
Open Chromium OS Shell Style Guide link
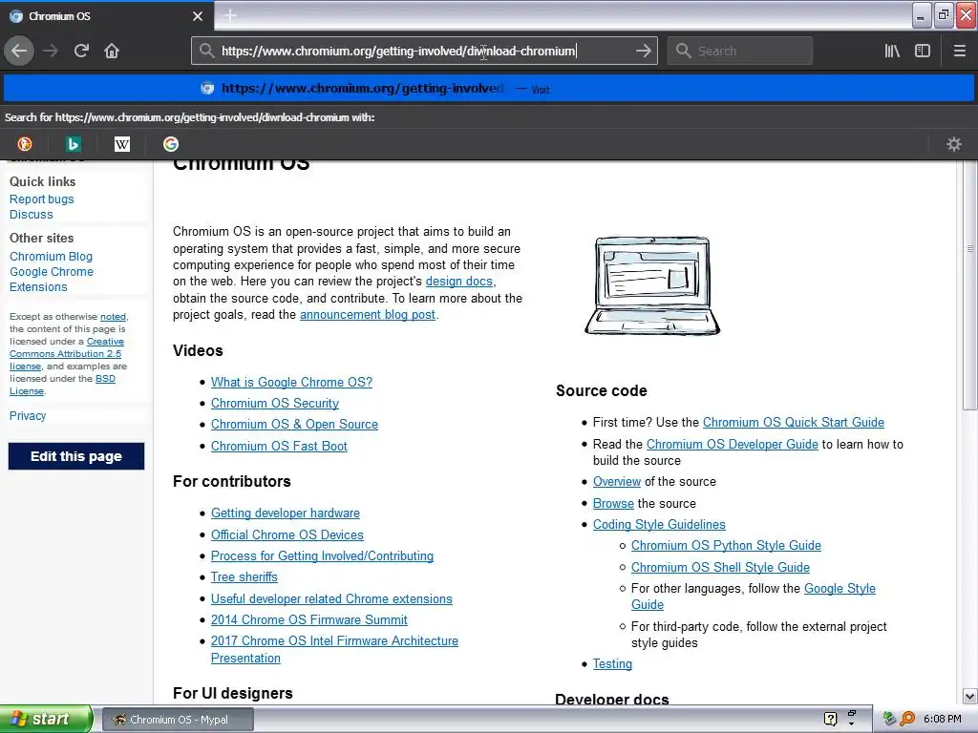720,568
